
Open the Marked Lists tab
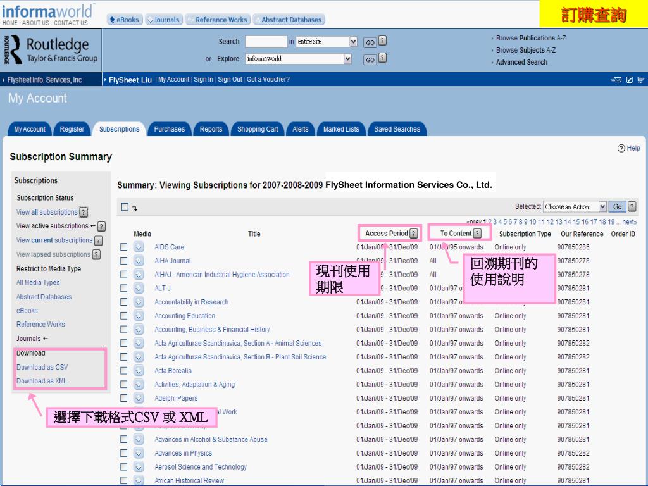pos(341,129)
